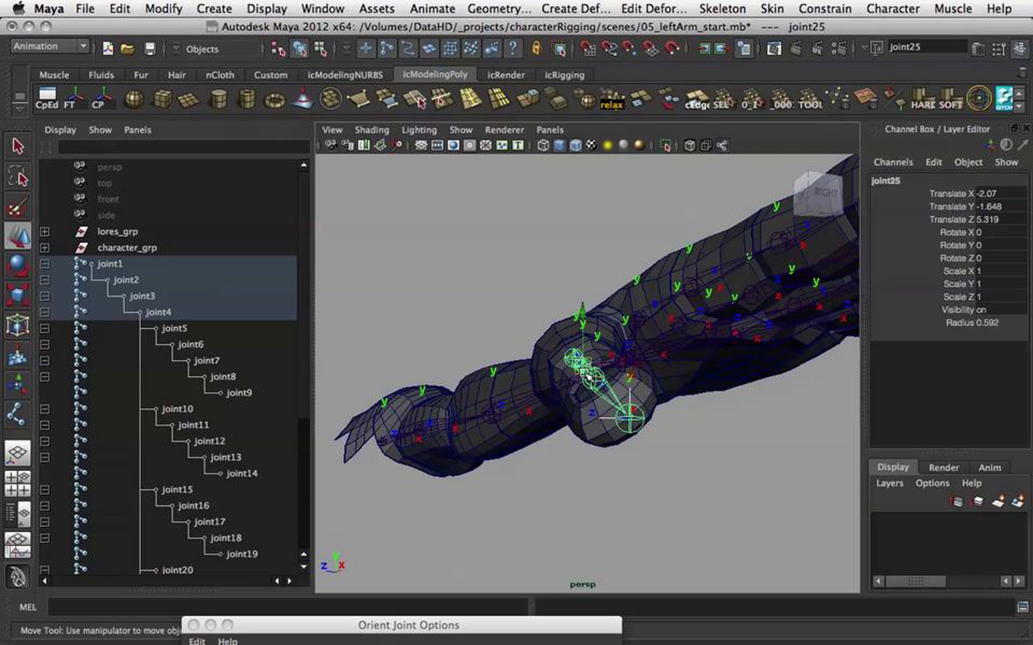Open the Skeleton menu

722,9
